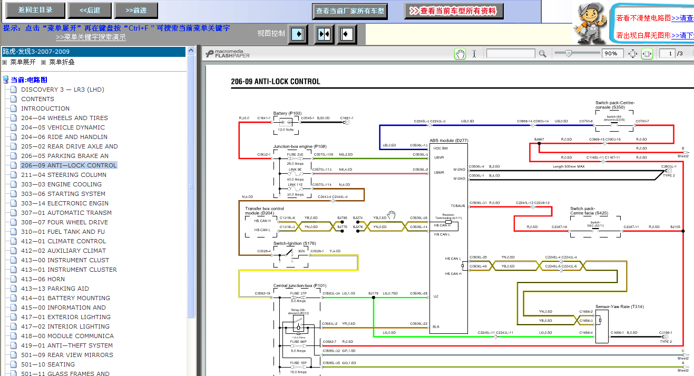Open 412—01 CLIMATE CONTROL

64,241
